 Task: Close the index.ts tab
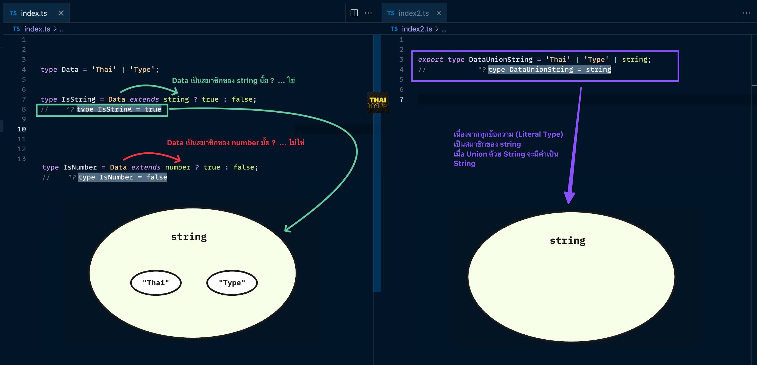[x=61, y=13]
